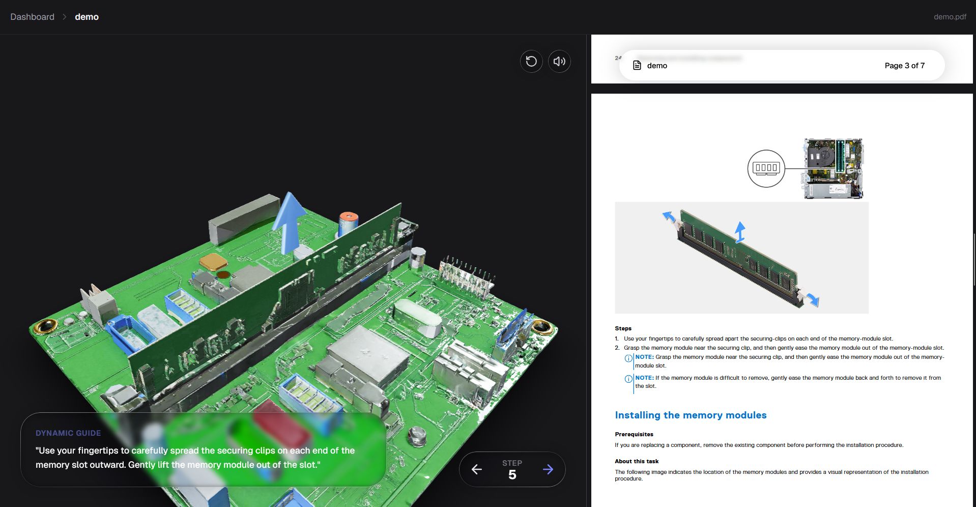Click the STEP 5 counter
The height and width of the screenshot is (507, 976).
[x=512, y=469]
